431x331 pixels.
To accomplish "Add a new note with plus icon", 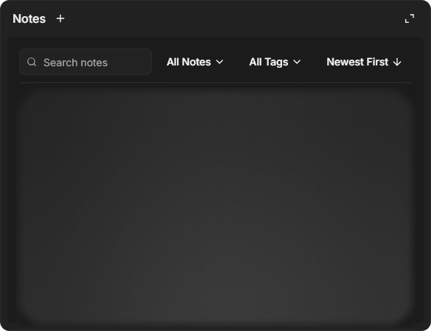I will click(x=60, y=18).
